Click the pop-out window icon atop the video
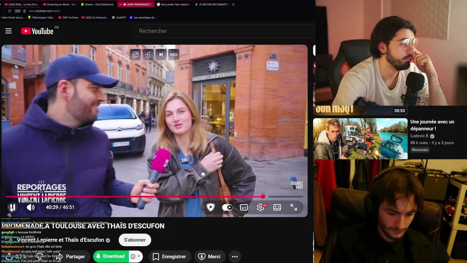This screenshot has height=263, width=467. click(x=135, y=54)
